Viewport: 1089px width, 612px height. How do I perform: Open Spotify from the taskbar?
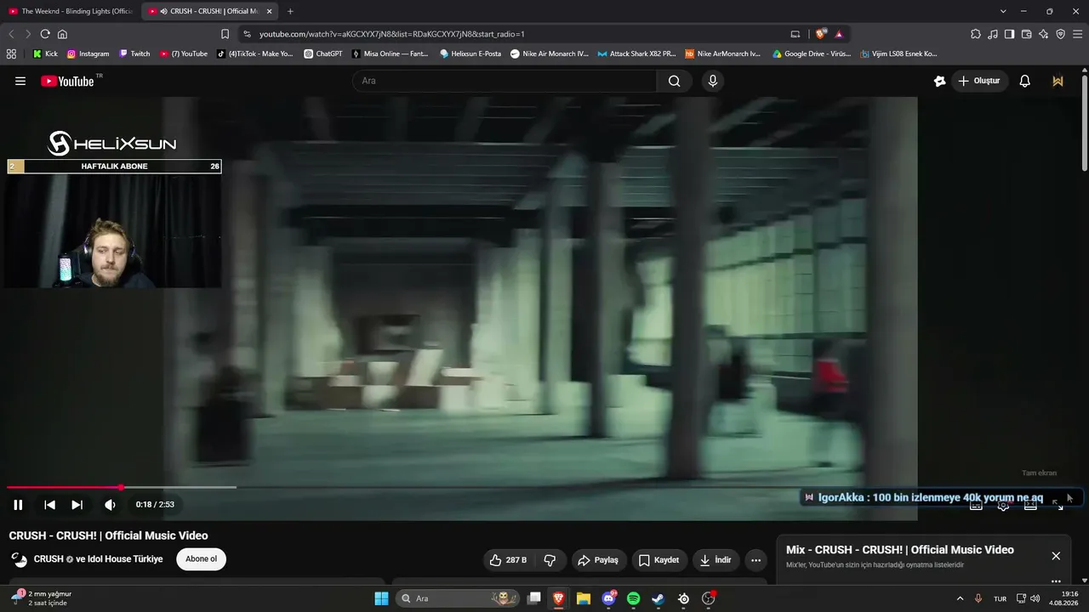click(633, 598)
